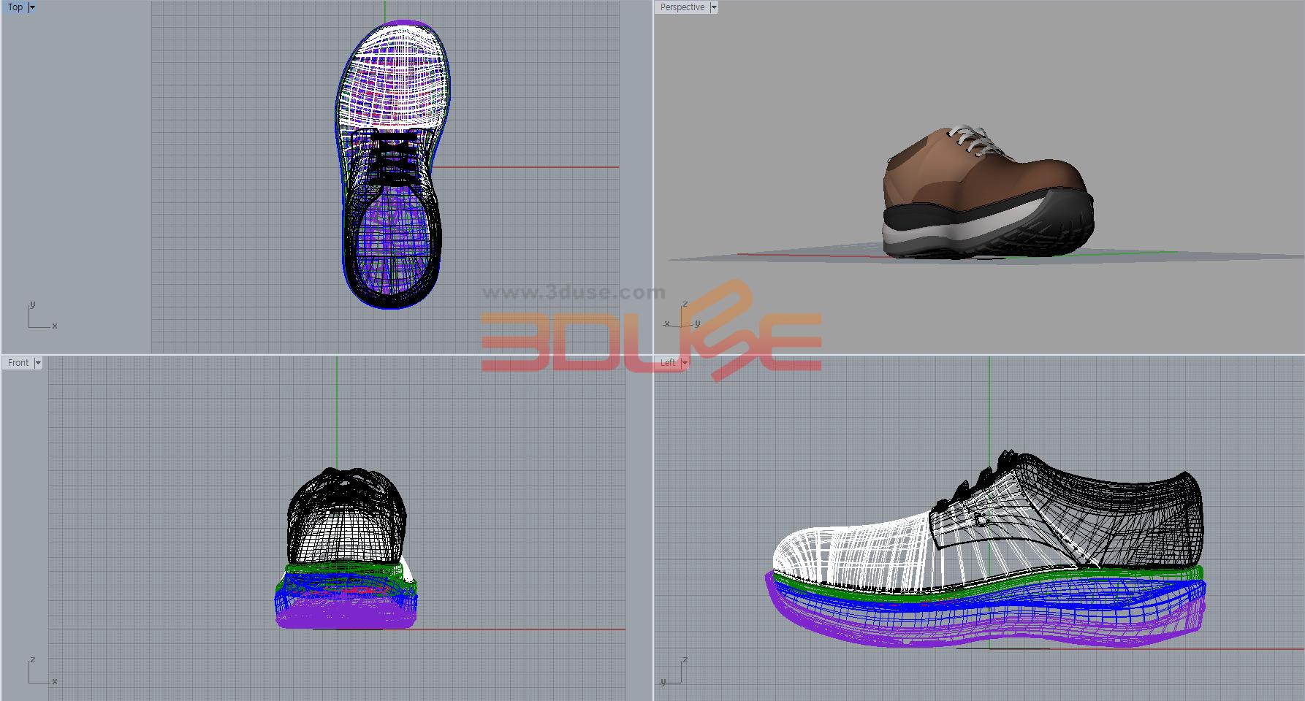Click the black laces wireframe in Top view
Screen dimensions: 1305x701
395,157
